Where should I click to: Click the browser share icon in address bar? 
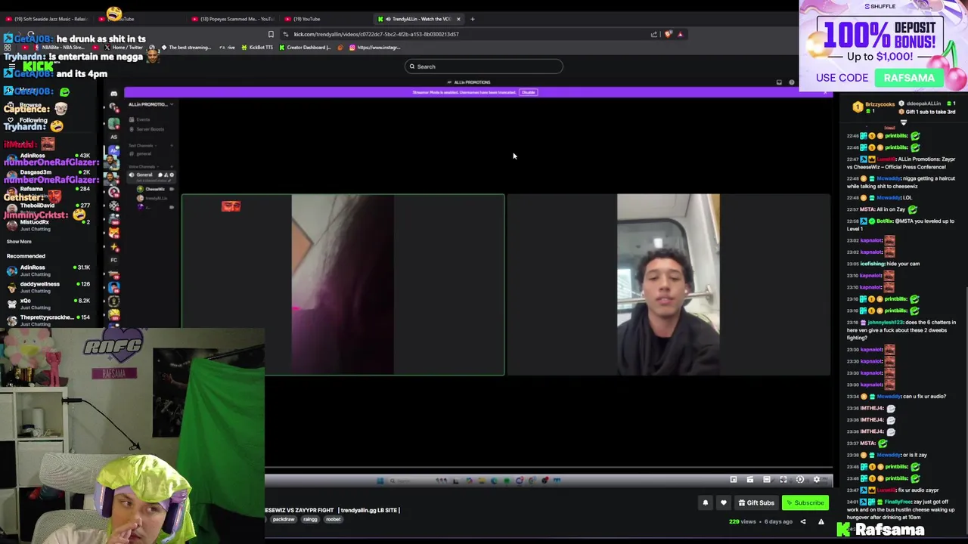654,34
